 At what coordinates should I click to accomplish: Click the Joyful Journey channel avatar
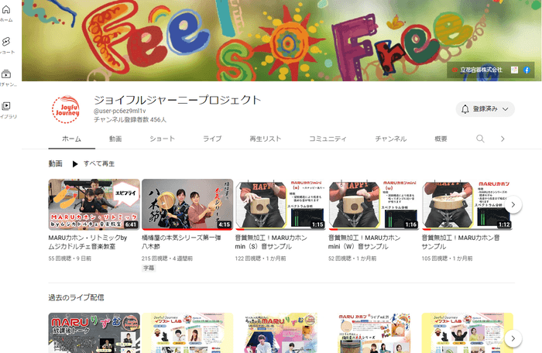[x=66, y=111]
